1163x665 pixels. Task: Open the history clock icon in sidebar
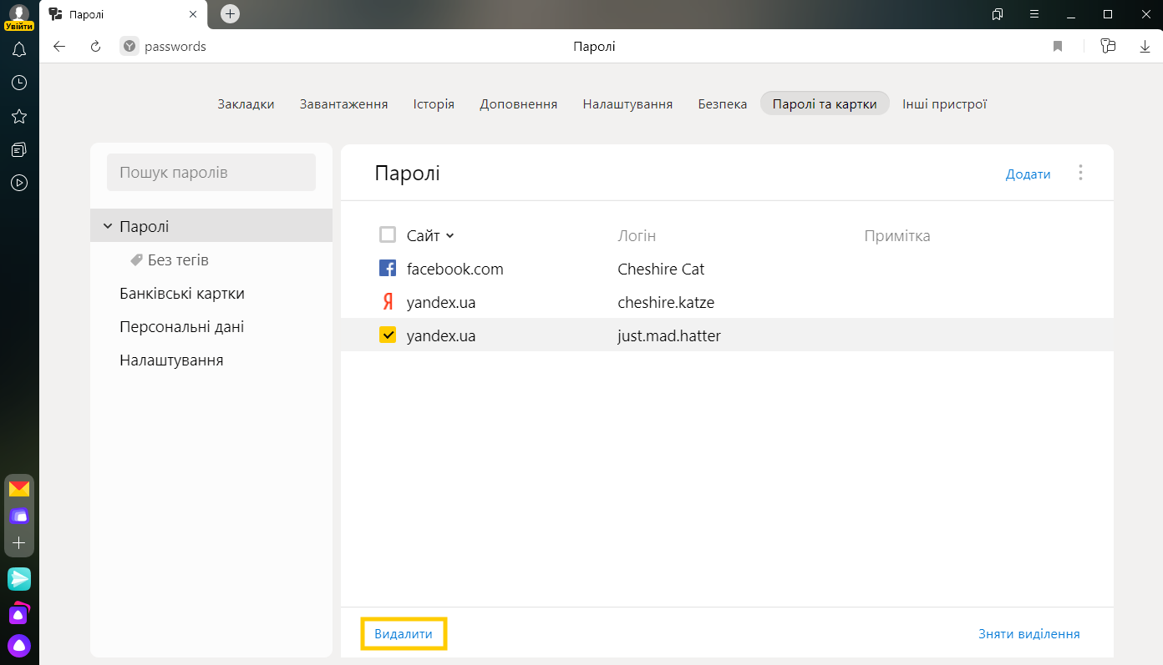(19, 83)
